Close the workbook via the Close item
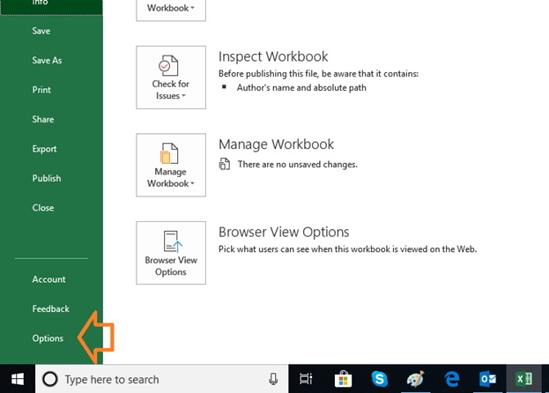The width and height of the screenshot is (549, 393). tap(43, 208)
